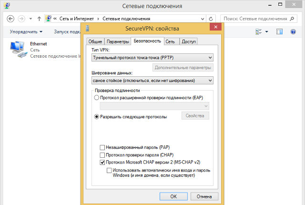Click 'Сеть и Интернет' breadcrumb

[76, 19]
